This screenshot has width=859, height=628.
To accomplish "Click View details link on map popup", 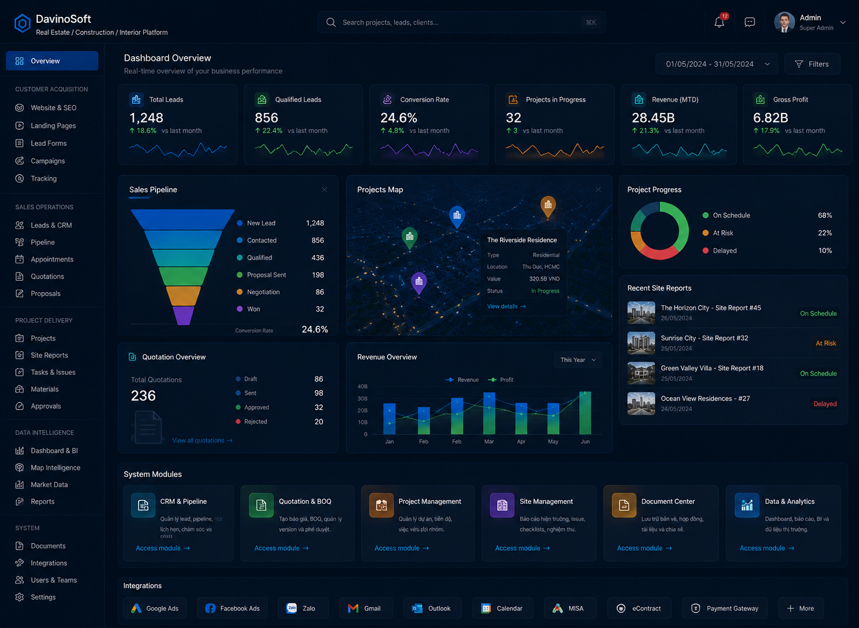I will (x=506, y=306).
